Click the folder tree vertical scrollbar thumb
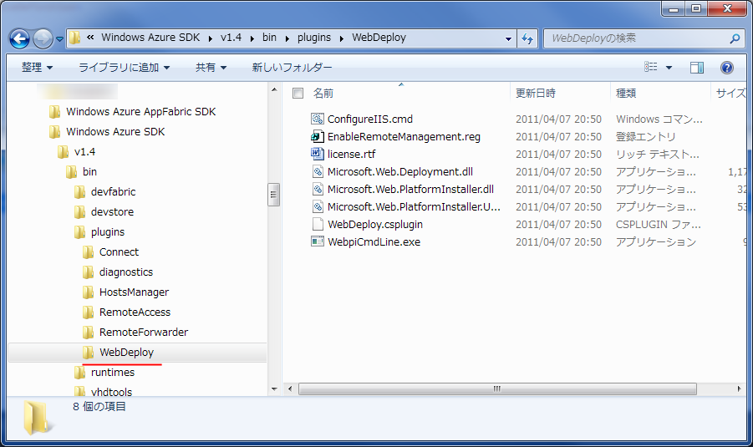This screenshot has width=753, height=447. (274, 195)
